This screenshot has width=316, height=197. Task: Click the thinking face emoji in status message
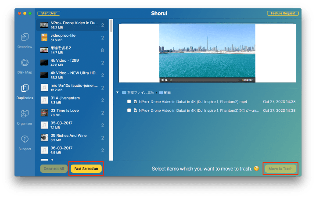(256, 168)
